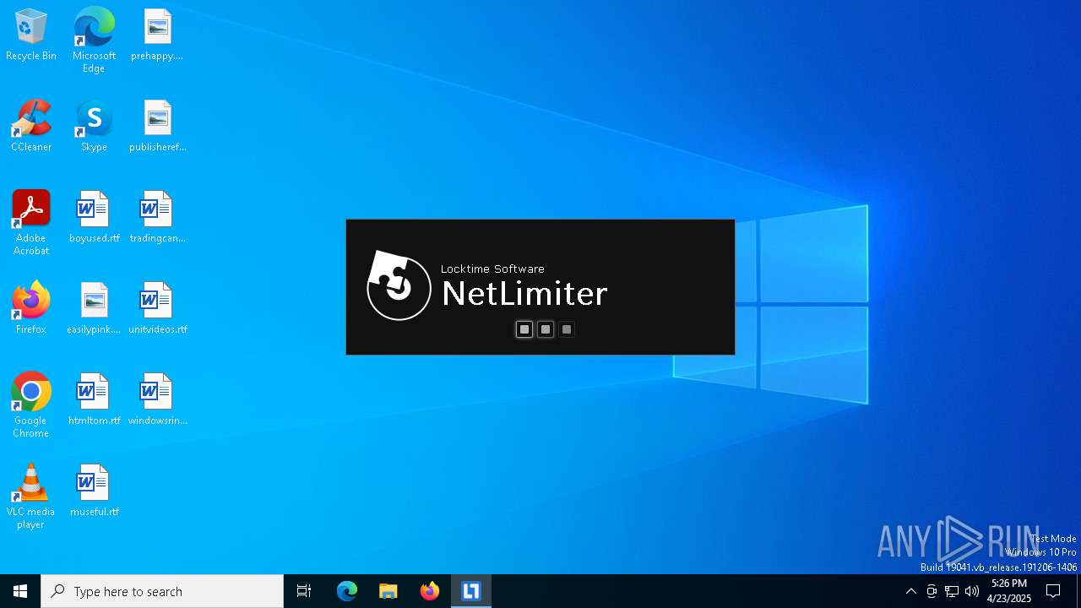1081x608 pixels.
Task: Select the unitvideos.rtf document icon
Action: click(157, 309)
